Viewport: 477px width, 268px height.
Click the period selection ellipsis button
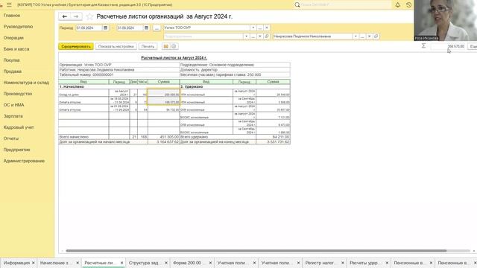click(157, 28)
